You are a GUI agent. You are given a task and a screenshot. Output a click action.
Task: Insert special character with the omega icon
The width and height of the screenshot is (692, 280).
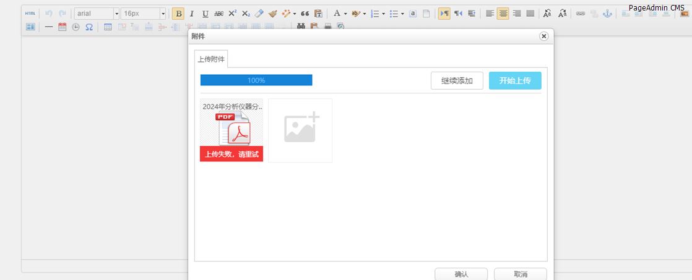pyautogui.click(x=89, y=27)
